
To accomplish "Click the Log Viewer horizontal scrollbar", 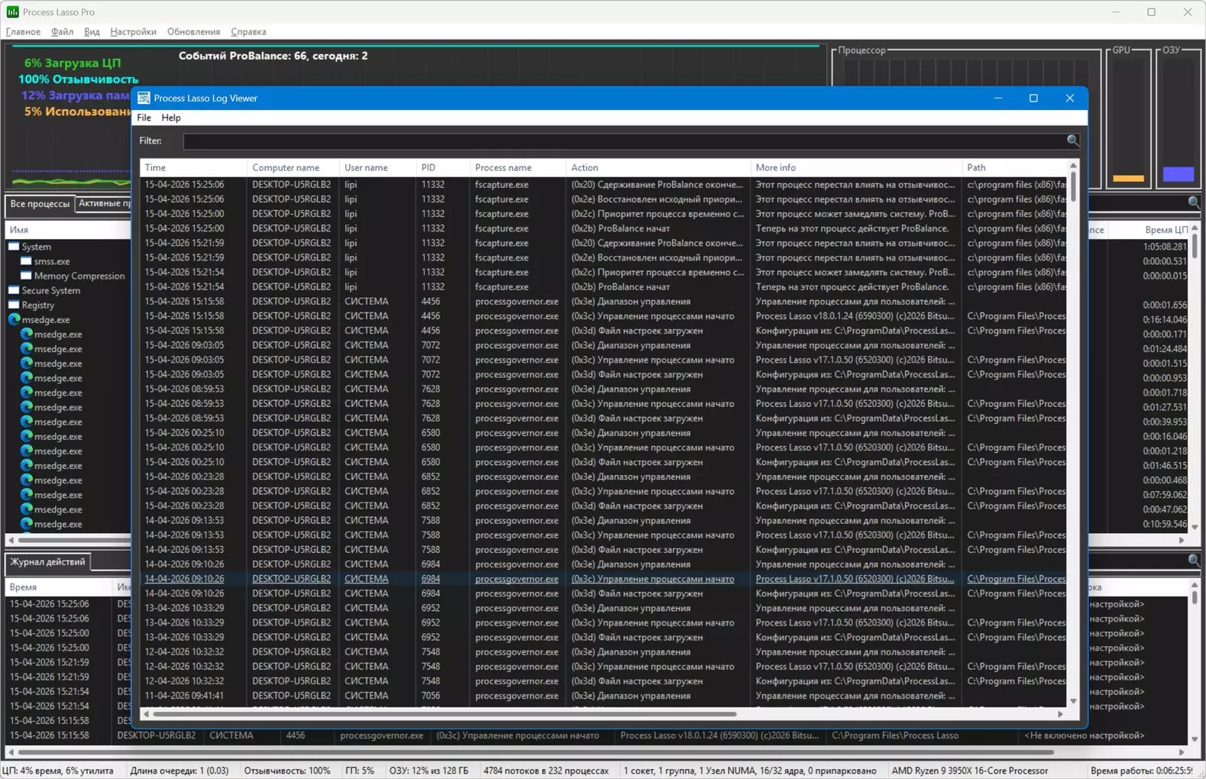I will point(443,714).
